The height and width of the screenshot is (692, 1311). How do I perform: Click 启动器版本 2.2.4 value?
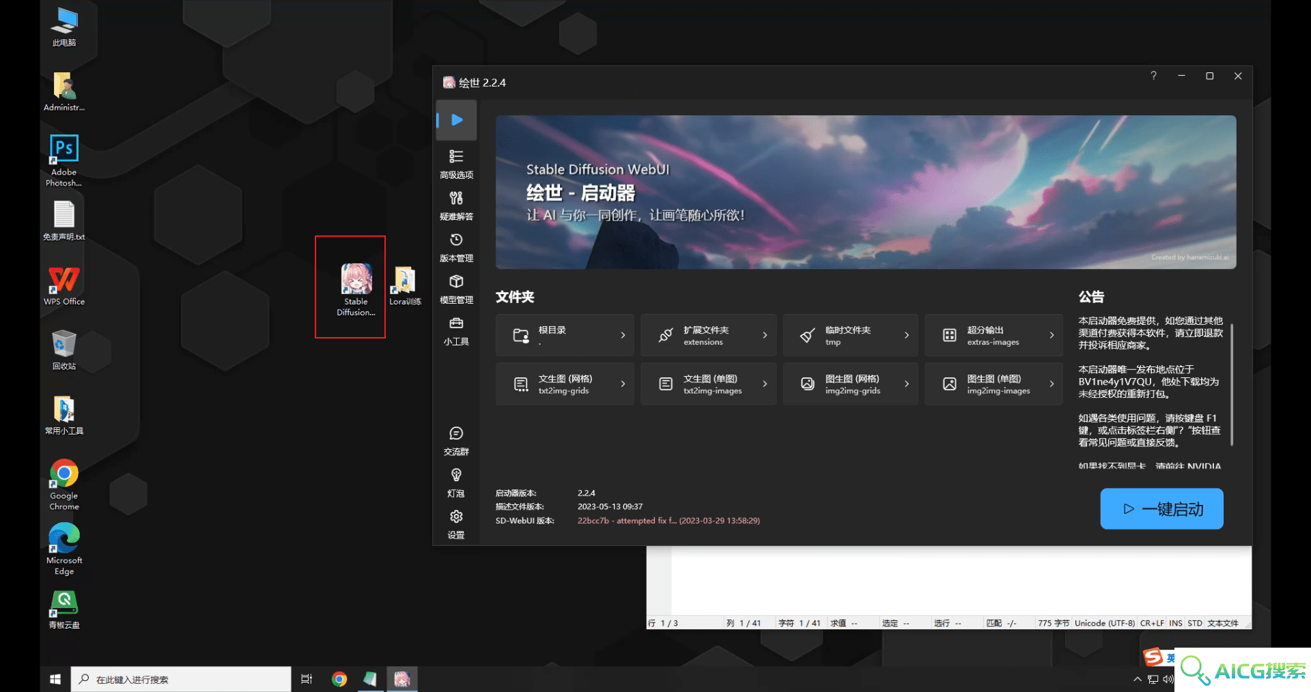(586, 493)
